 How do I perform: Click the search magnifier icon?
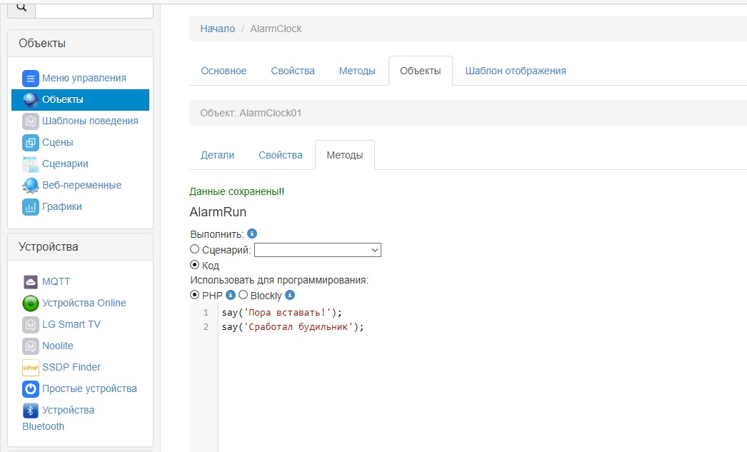coord(22,7)
